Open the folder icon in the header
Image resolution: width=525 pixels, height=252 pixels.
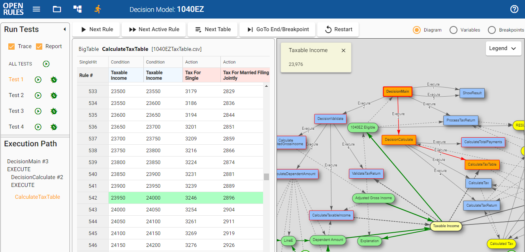(x=57, y=9)
